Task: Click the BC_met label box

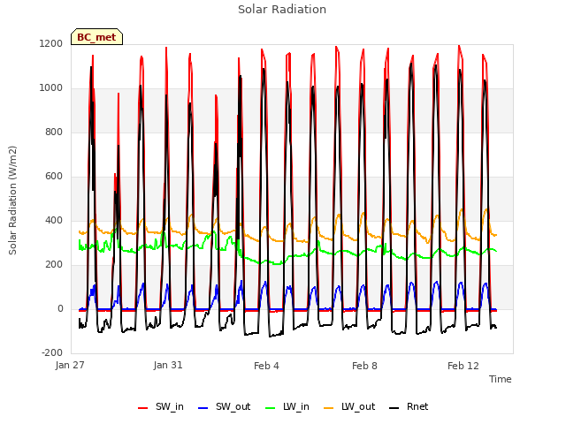Action: (x=96, y=37)
